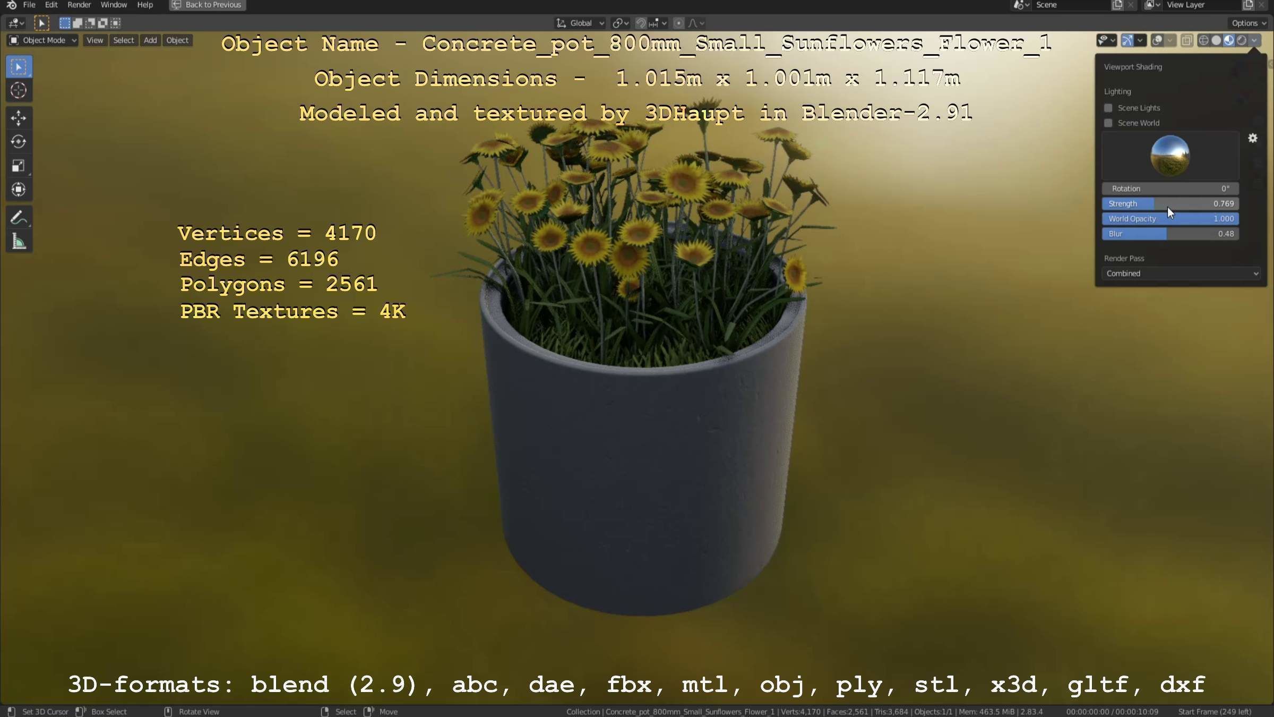The image size is (1274, 717).
Task: Switch to Solid viewport shading
Action: [x=1216, y=40]
